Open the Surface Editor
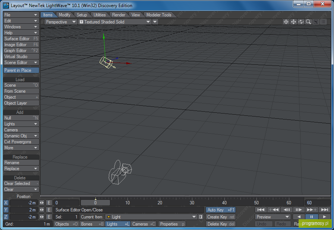Viewport: 334px width, 230px height. click(21, 38)
